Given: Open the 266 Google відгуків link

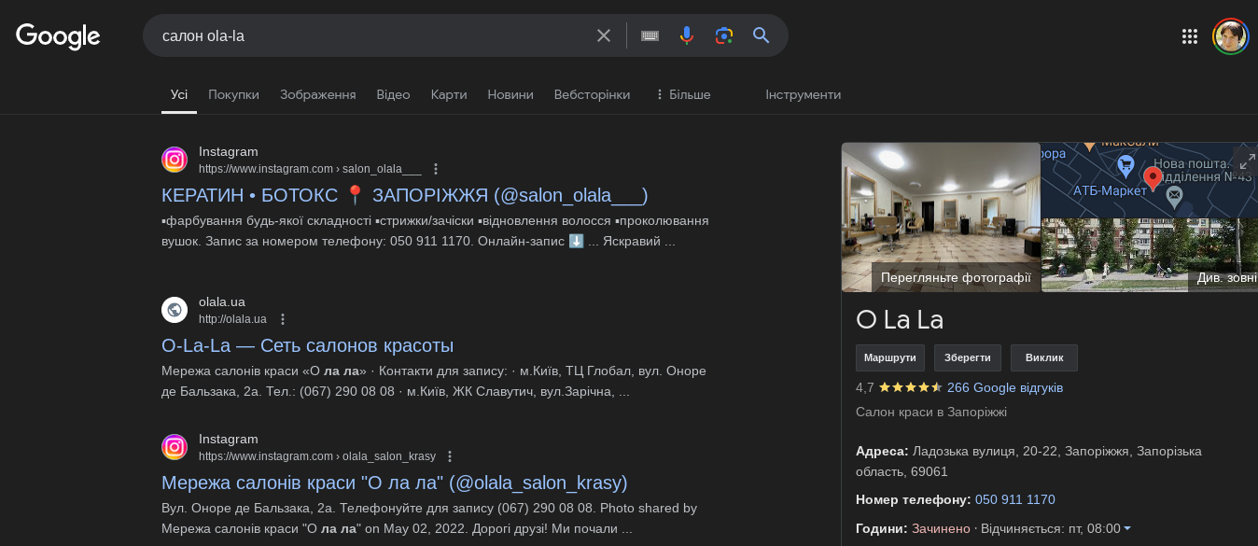Looking at the screenshot, I should 1004,387.
